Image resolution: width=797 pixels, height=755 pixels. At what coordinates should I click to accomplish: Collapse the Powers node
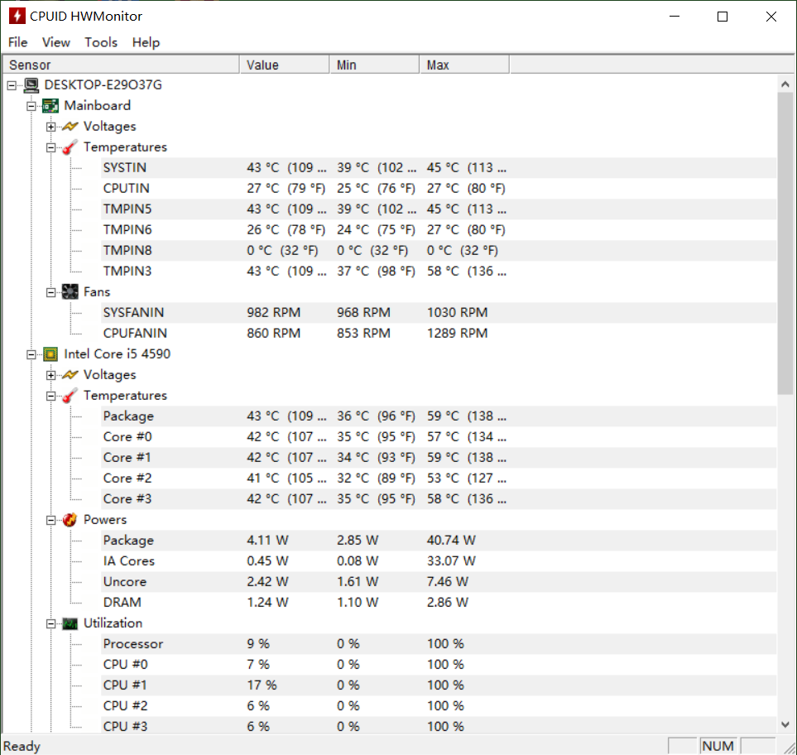click(50, 520)
